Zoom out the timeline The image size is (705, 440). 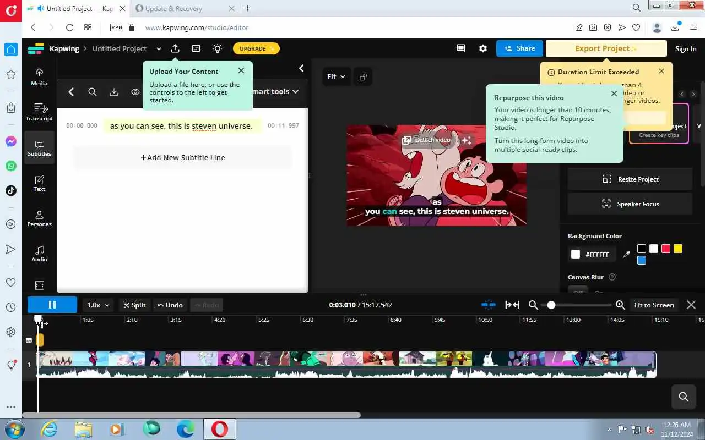pos(533,305)
